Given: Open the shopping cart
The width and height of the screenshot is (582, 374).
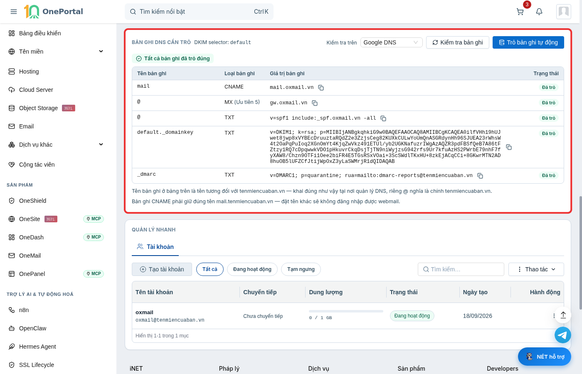Looking at the screenshot, I should (520, 12).
